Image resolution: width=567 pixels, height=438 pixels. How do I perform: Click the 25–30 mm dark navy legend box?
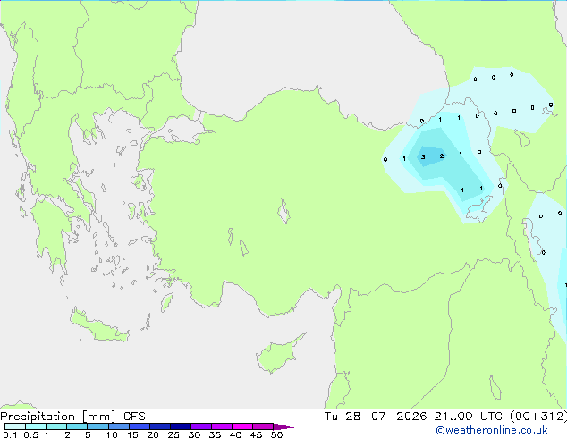180,426
